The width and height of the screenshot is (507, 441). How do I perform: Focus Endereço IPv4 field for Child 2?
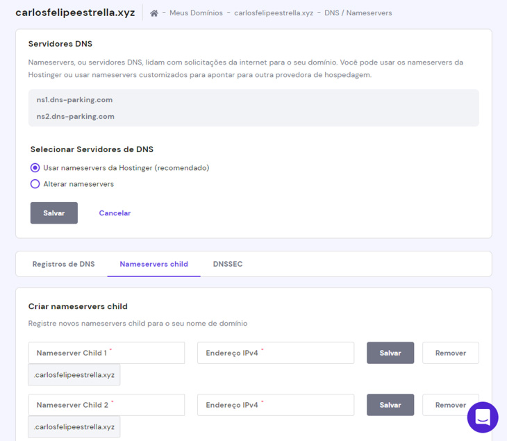[x=276, y=405]
